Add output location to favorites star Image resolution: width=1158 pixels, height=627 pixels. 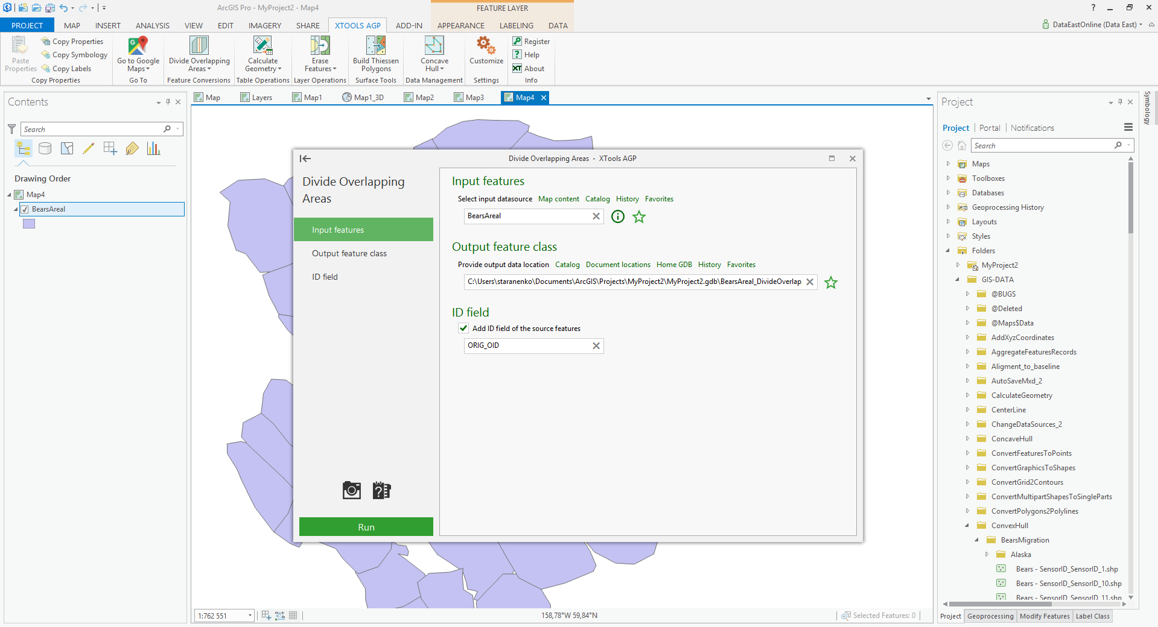pyautogui.click(x=831, y=282)
